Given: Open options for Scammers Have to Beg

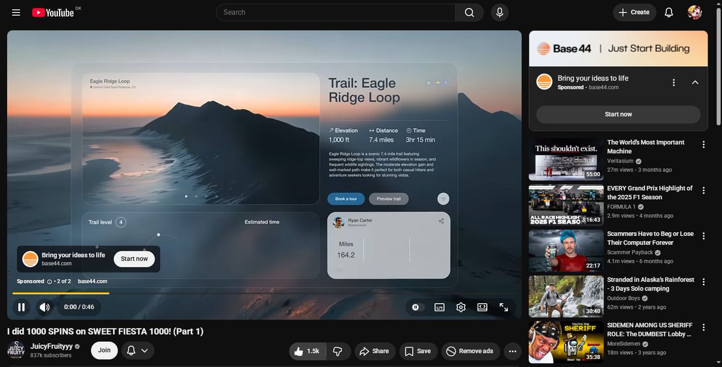Looking at the screenshot, I should (x=703, y=236).
